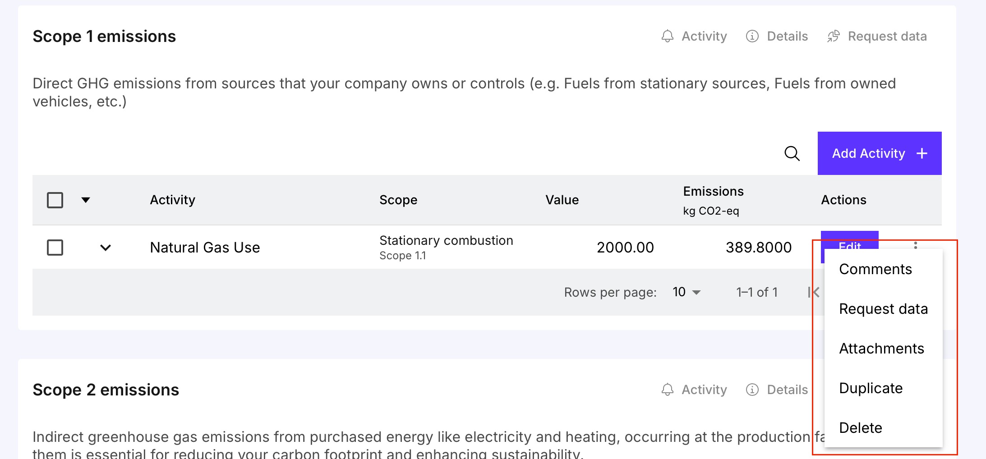Open the header bulk-selection dropdown arrow

click(x=86, y=200)
